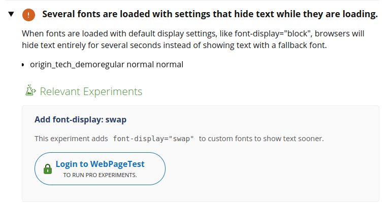Click the orange exclamation warning icon

coord(29,15)
